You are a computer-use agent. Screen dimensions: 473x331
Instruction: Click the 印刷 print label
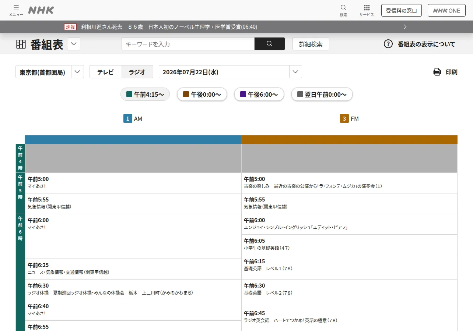[452, 72]
